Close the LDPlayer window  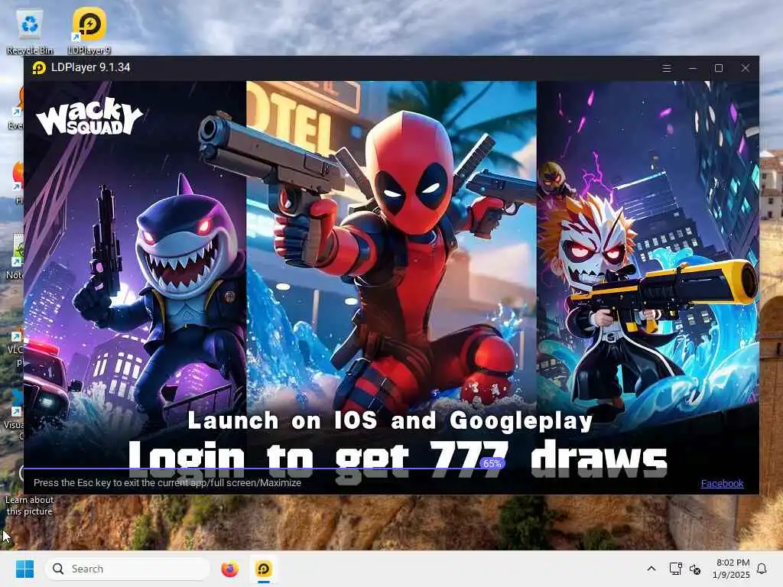(745, 68)
